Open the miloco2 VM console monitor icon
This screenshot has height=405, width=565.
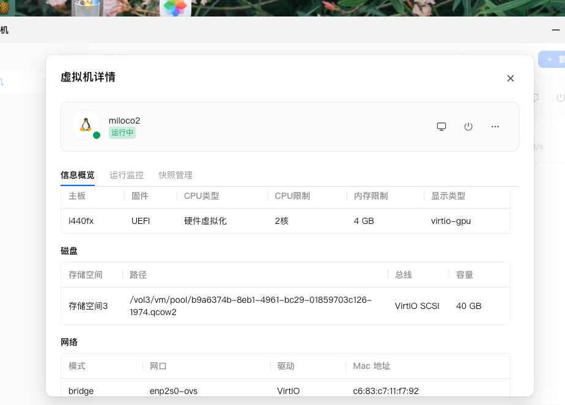pyautogui.click(x=441, y=127)
